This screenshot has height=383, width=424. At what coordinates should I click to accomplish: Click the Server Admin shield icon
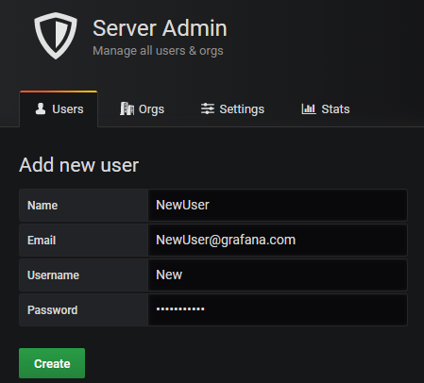pos(56,36)
